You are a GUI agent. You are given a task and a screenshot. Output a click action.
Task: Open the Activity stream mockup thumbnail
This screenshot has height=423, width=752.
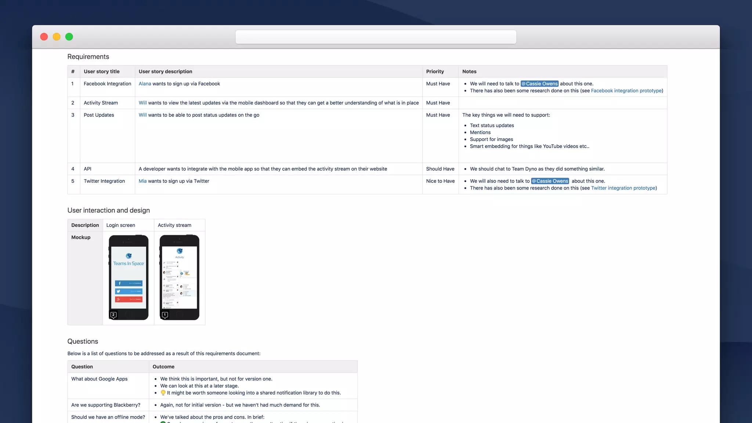(180, 277)
